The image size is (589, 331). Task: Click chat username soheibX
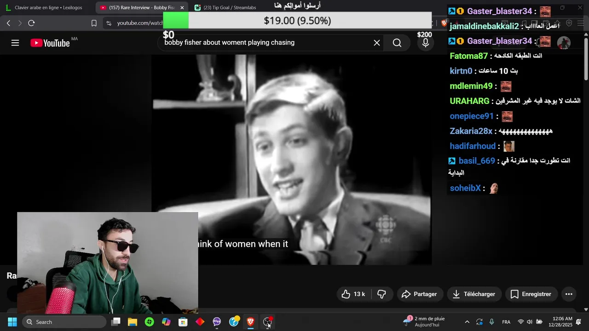tap(465, 188)
